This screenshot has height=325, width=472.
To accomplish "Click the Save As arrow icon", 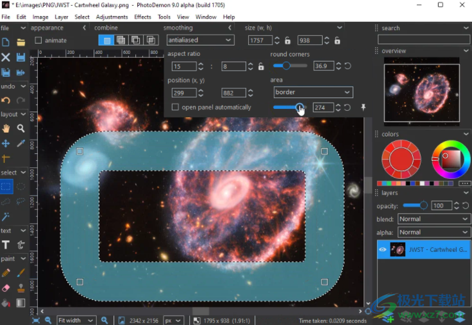I will 21,72.
